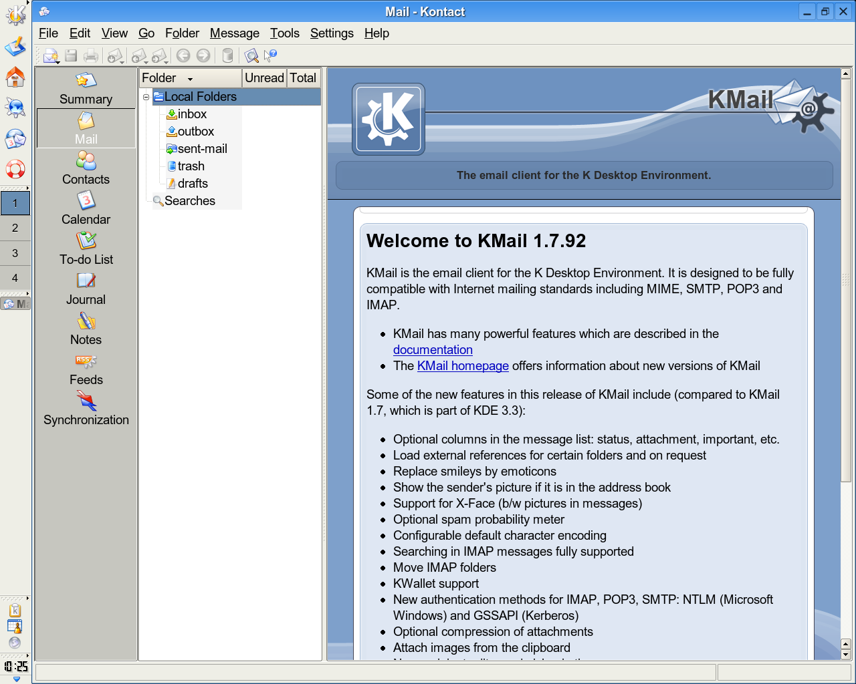
Task: Select the outbox folder
Action: (x=190, y=132)
